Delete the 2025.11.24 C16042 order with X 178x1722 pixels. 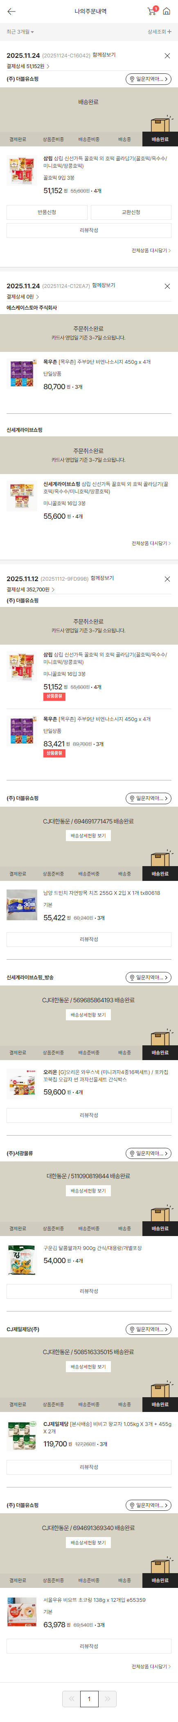tap(167, 56)
